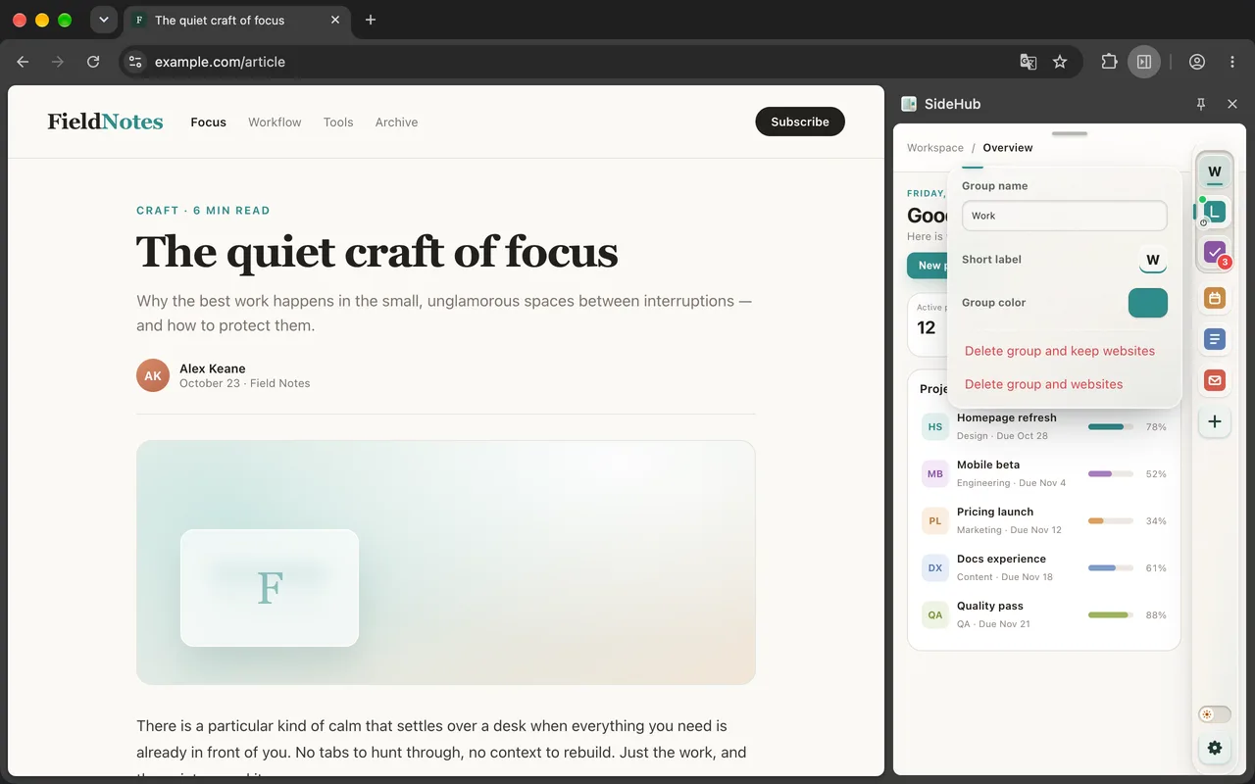Click the drag handle at the top of the SideHub panel
The image size is (1255, 784).
tap(1069, 133)
